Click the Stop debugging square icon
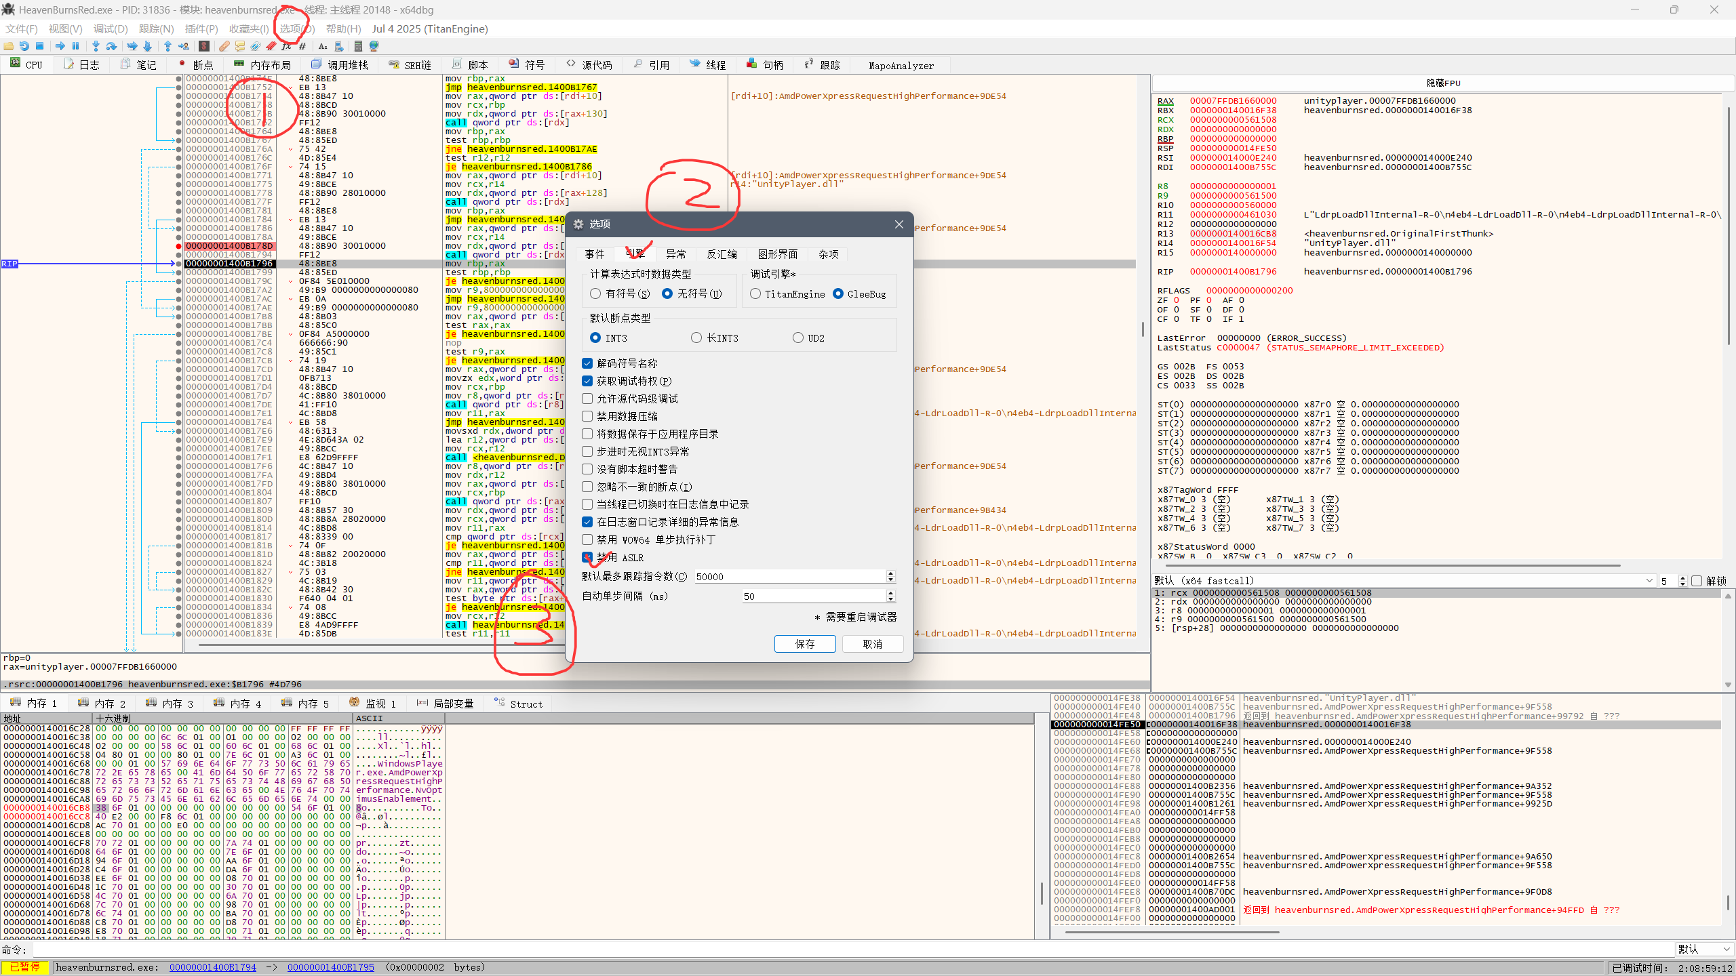Viewport: 1736px width, 976px height. point(40,46)
